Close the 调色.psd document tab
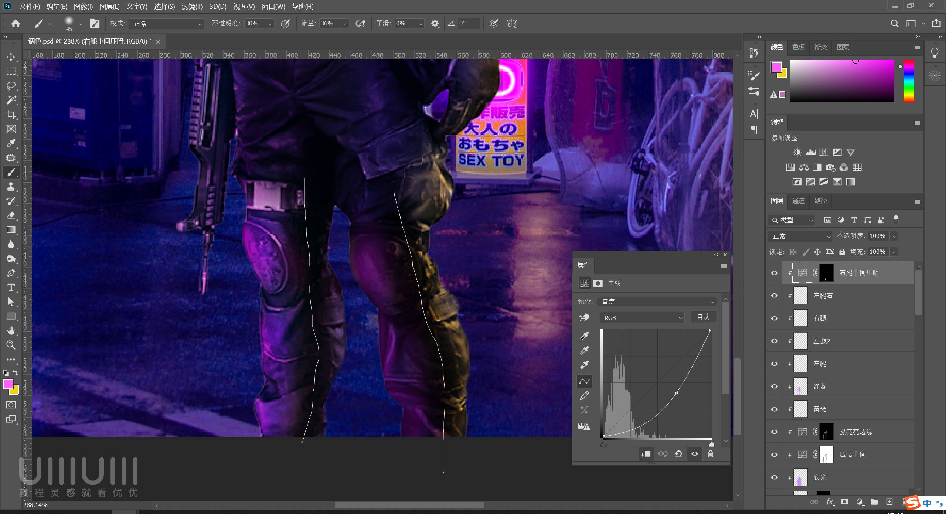 (x=158, y=42)
